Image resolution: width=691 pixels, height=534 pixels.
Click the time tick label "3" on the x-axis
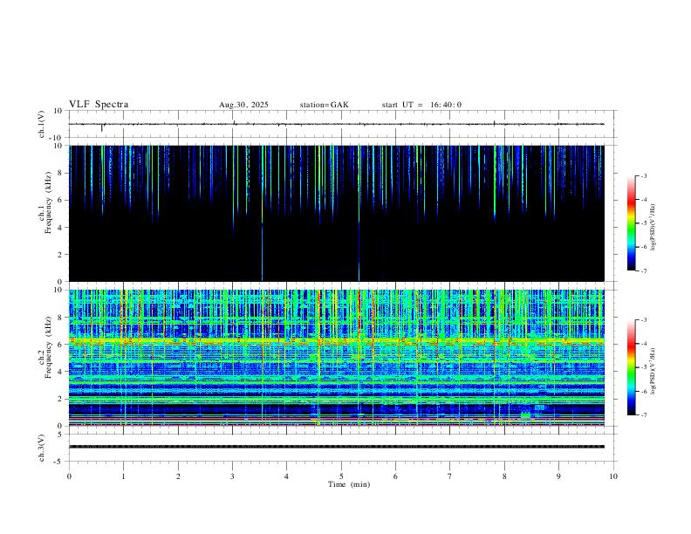coord(232,476)
